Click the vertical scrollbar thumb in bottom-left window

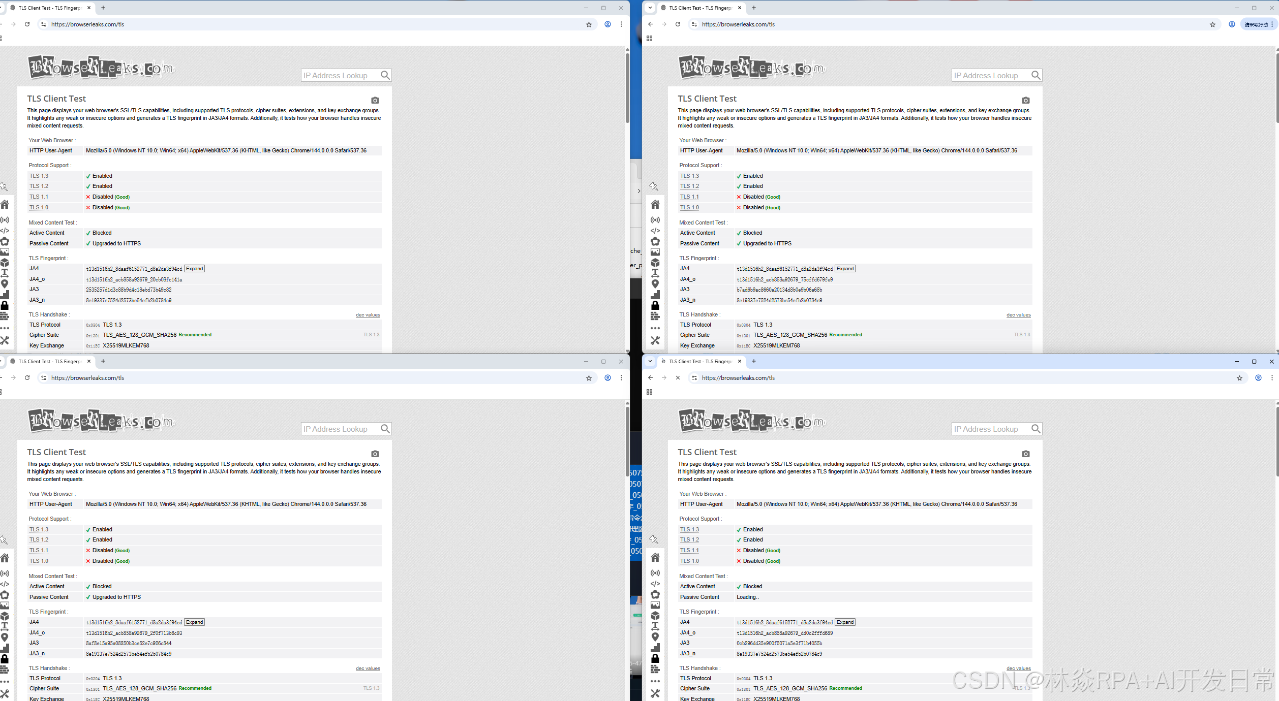pyautogui.click(x=627, y=441)
